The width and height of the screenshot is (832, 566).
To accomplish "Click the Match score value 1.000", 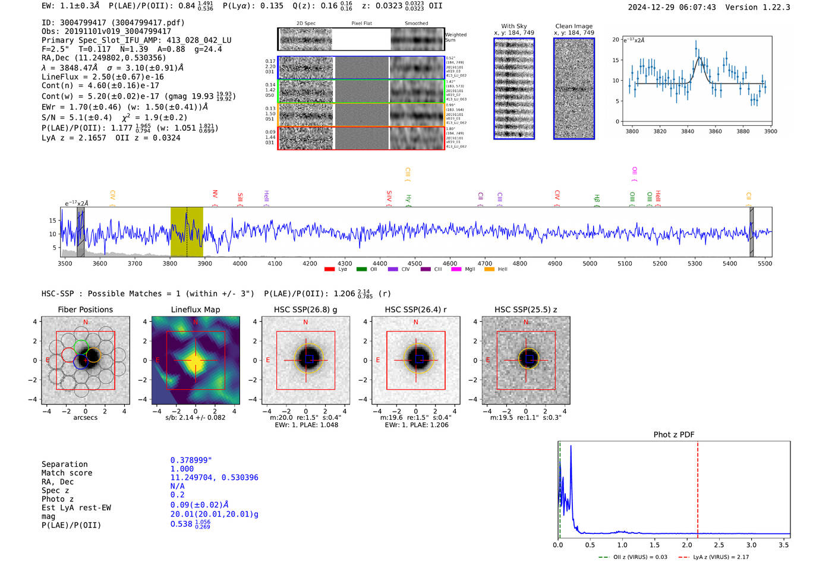I will pyautogui.click(x=182, y=469).
